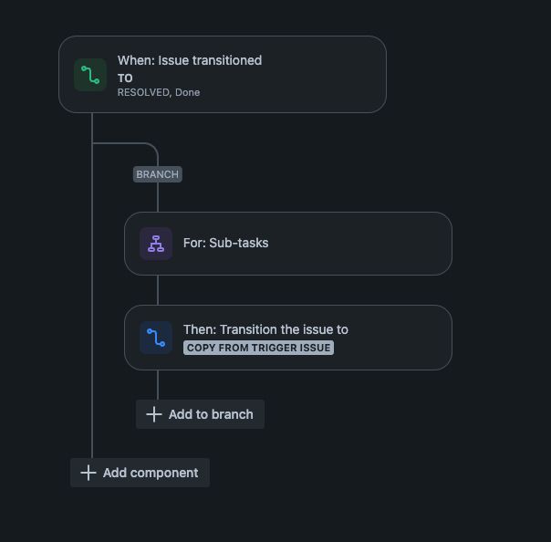The width and height of the screenshot is (551, 542).
Task: Open the Then: Transition the issue to card
Action: pos(288,338)
